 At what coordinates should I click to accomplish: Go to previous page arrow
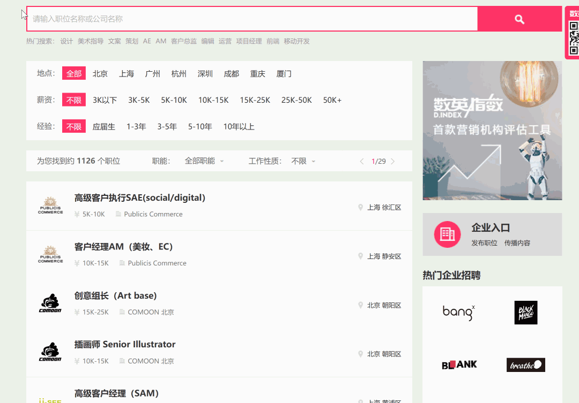pos(362,162)
